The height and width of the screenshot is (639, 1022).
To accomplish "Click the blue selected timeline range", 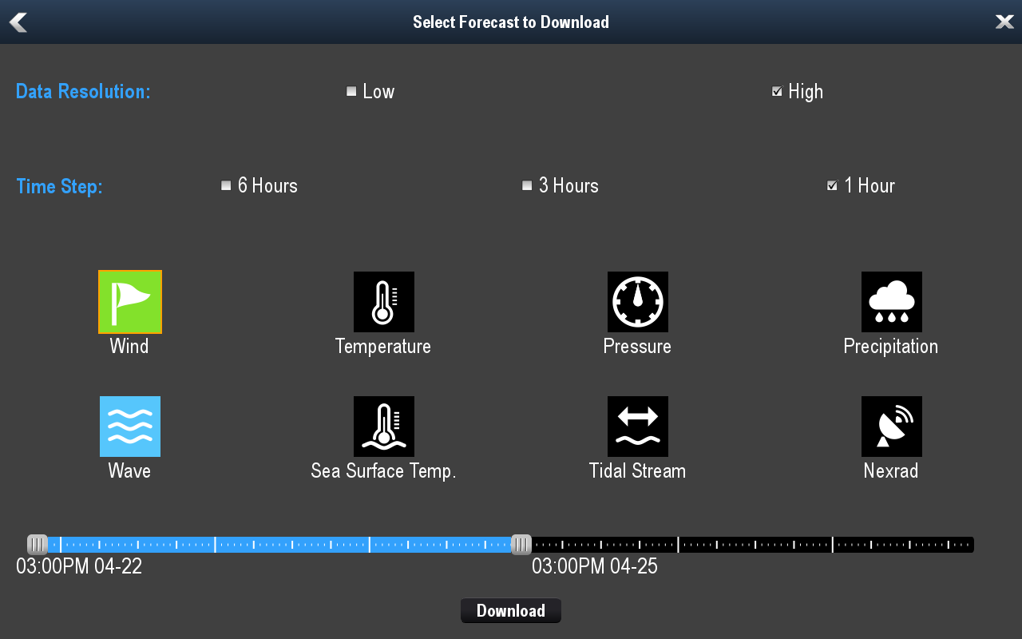I will [279, 545].
